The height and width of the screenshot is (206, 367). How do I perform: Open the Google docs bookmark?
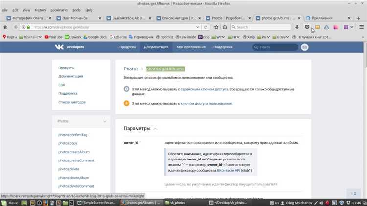click(95, 37)
